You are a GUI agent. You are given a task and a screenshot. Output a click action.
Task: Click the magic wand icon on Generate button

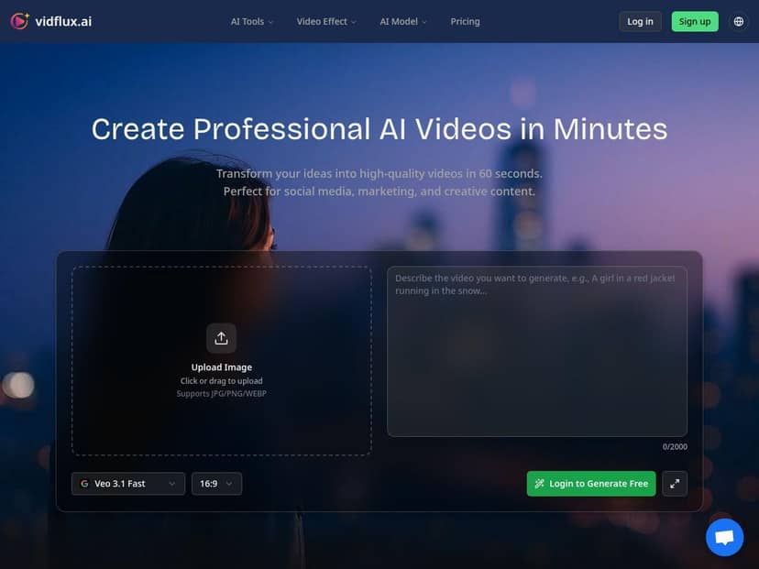(x=540, y=484)
